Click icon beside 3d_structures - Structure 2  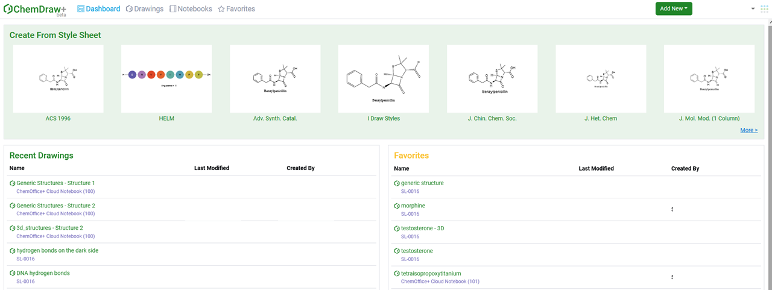pyautogui.click(x=12, y=228)
